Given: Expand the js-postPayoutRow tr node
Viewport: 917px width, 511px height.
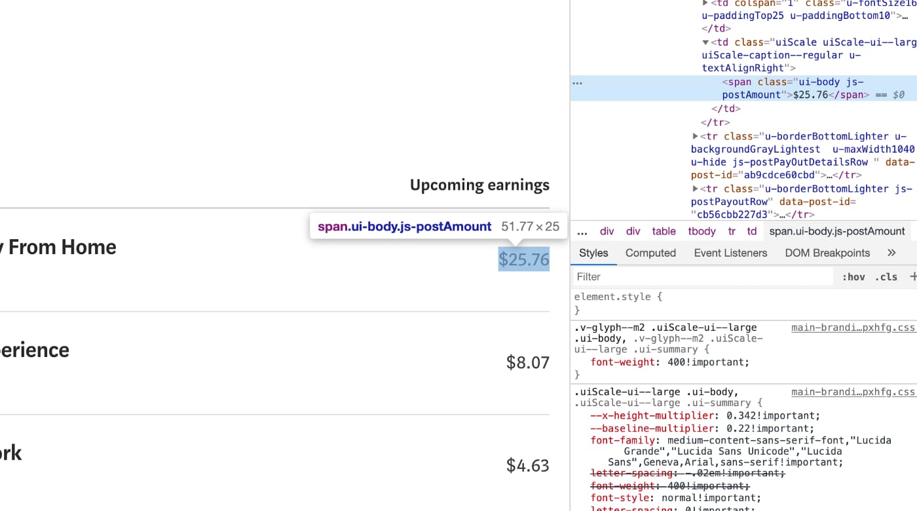Looking at the screenshot, I should [695, 189].
